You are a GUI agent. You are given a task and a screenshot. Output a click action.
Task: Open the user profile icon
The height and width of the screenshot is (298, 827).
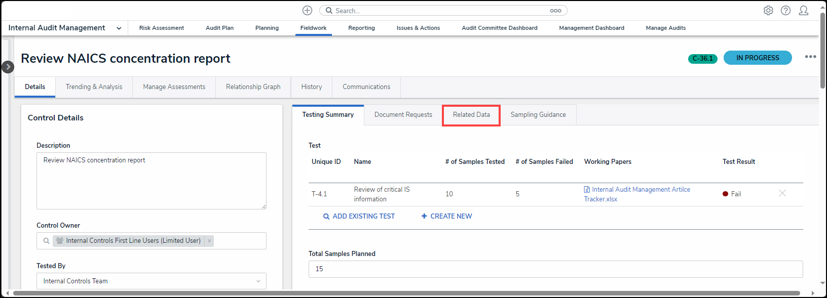tap(803, 11)
